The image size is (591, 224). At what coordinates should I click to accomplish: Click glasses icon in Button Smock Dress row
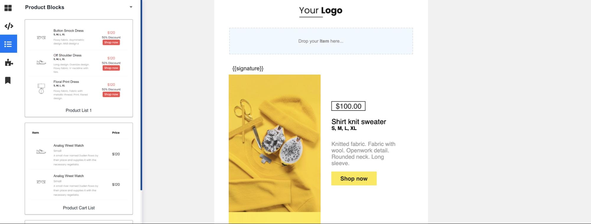(x=41, y=37)
